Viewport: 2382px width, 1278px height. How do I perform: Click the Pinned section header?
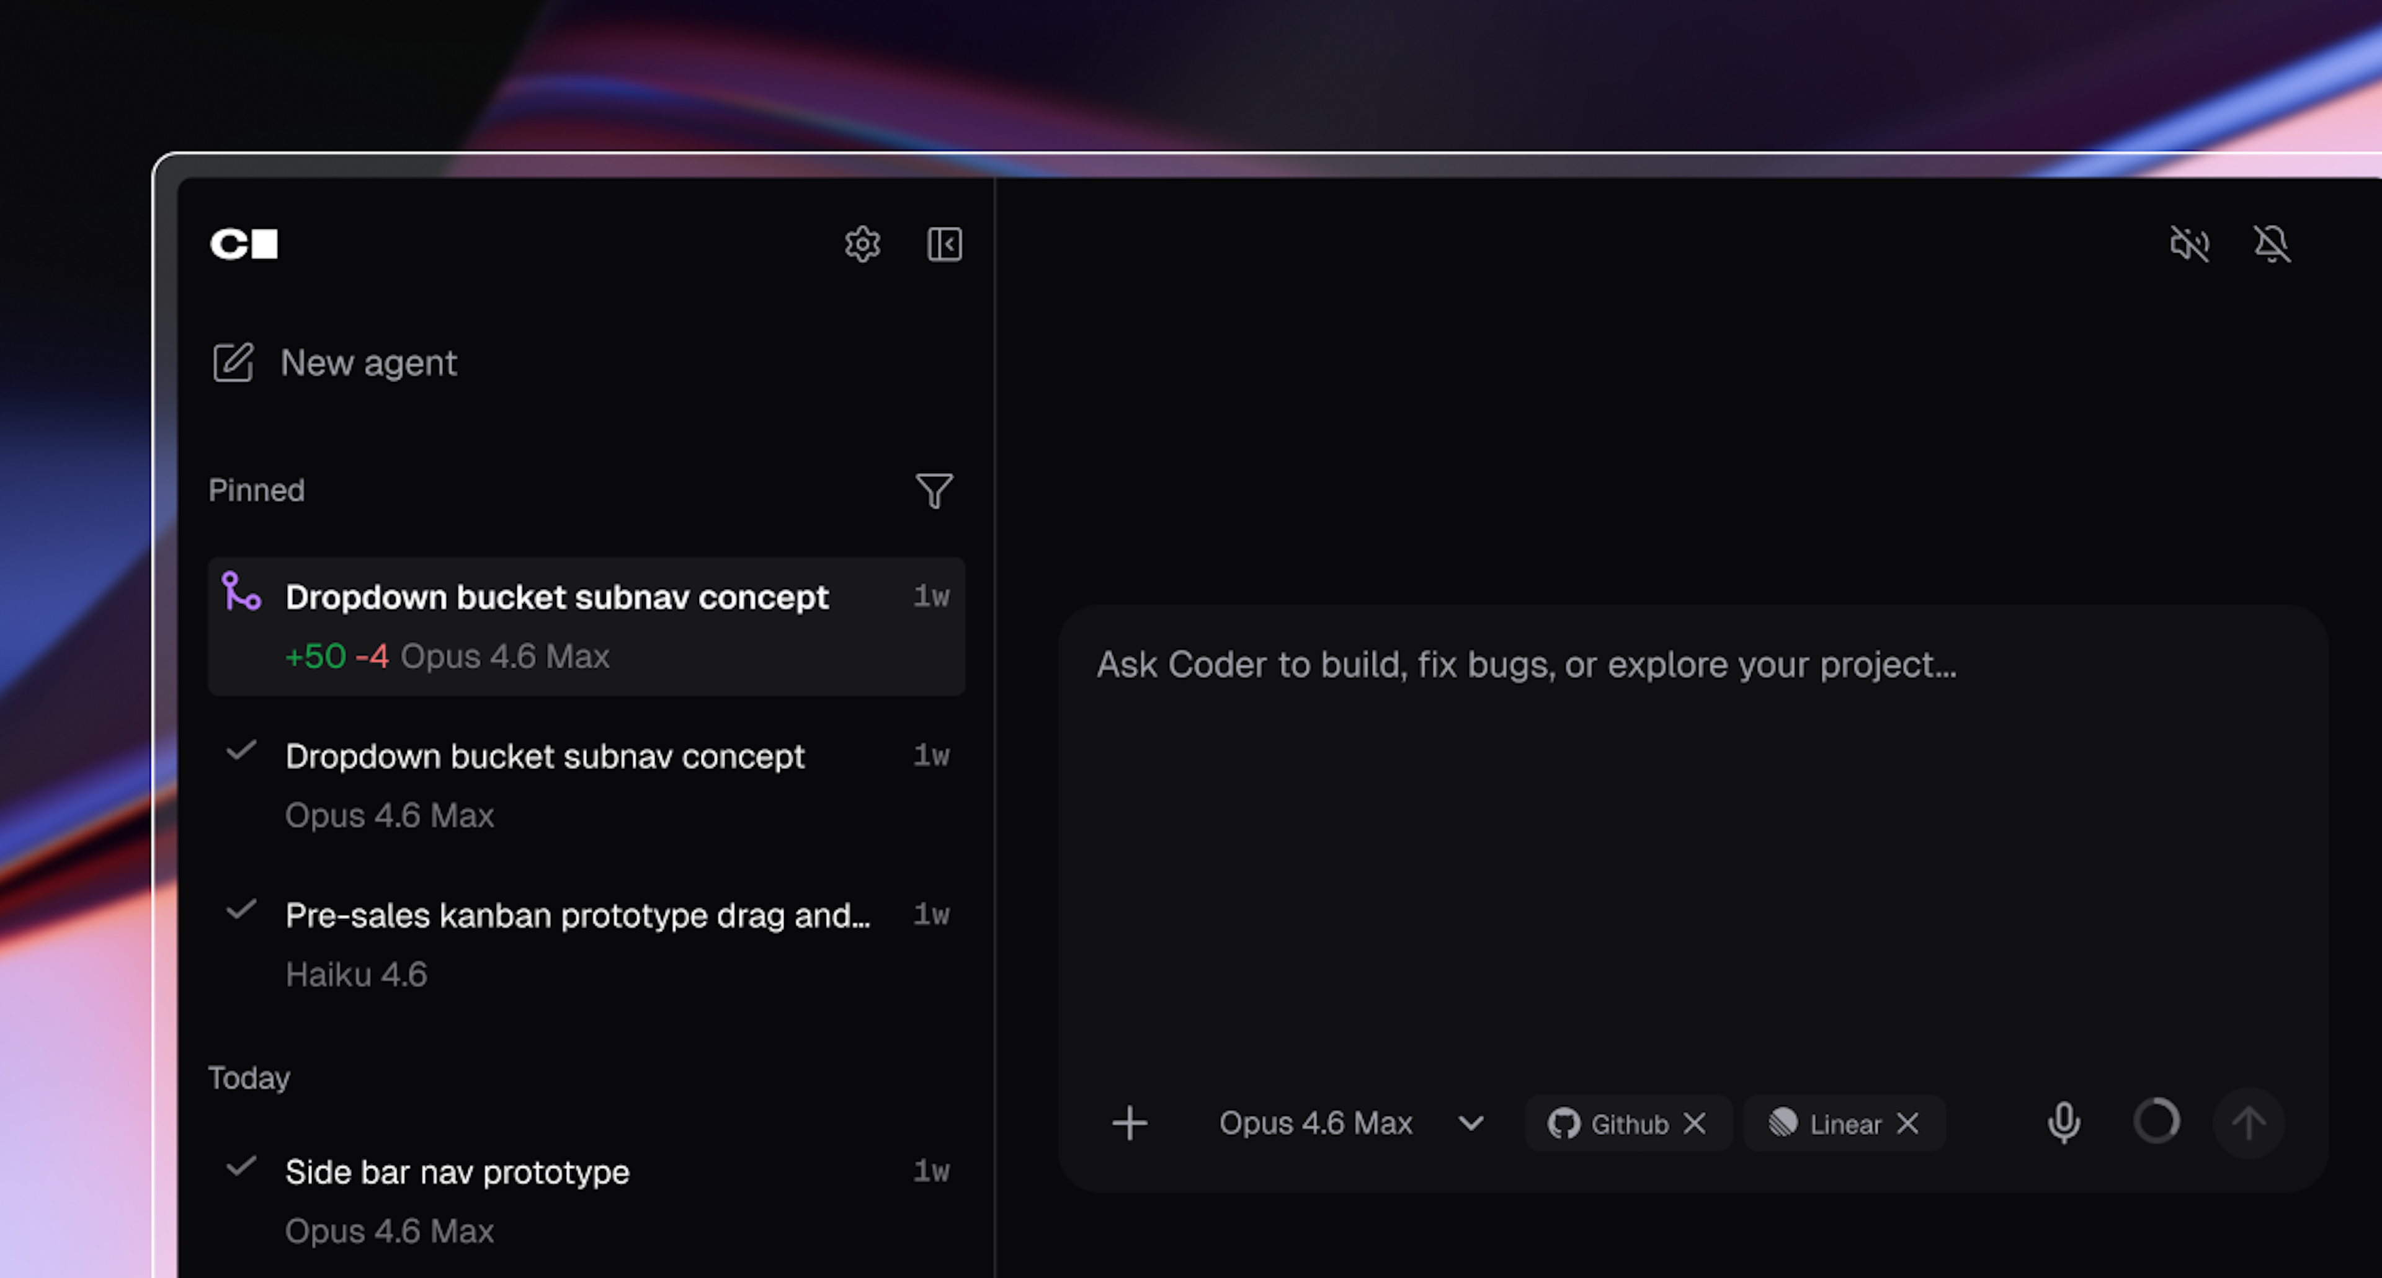(x=256, y=490)
